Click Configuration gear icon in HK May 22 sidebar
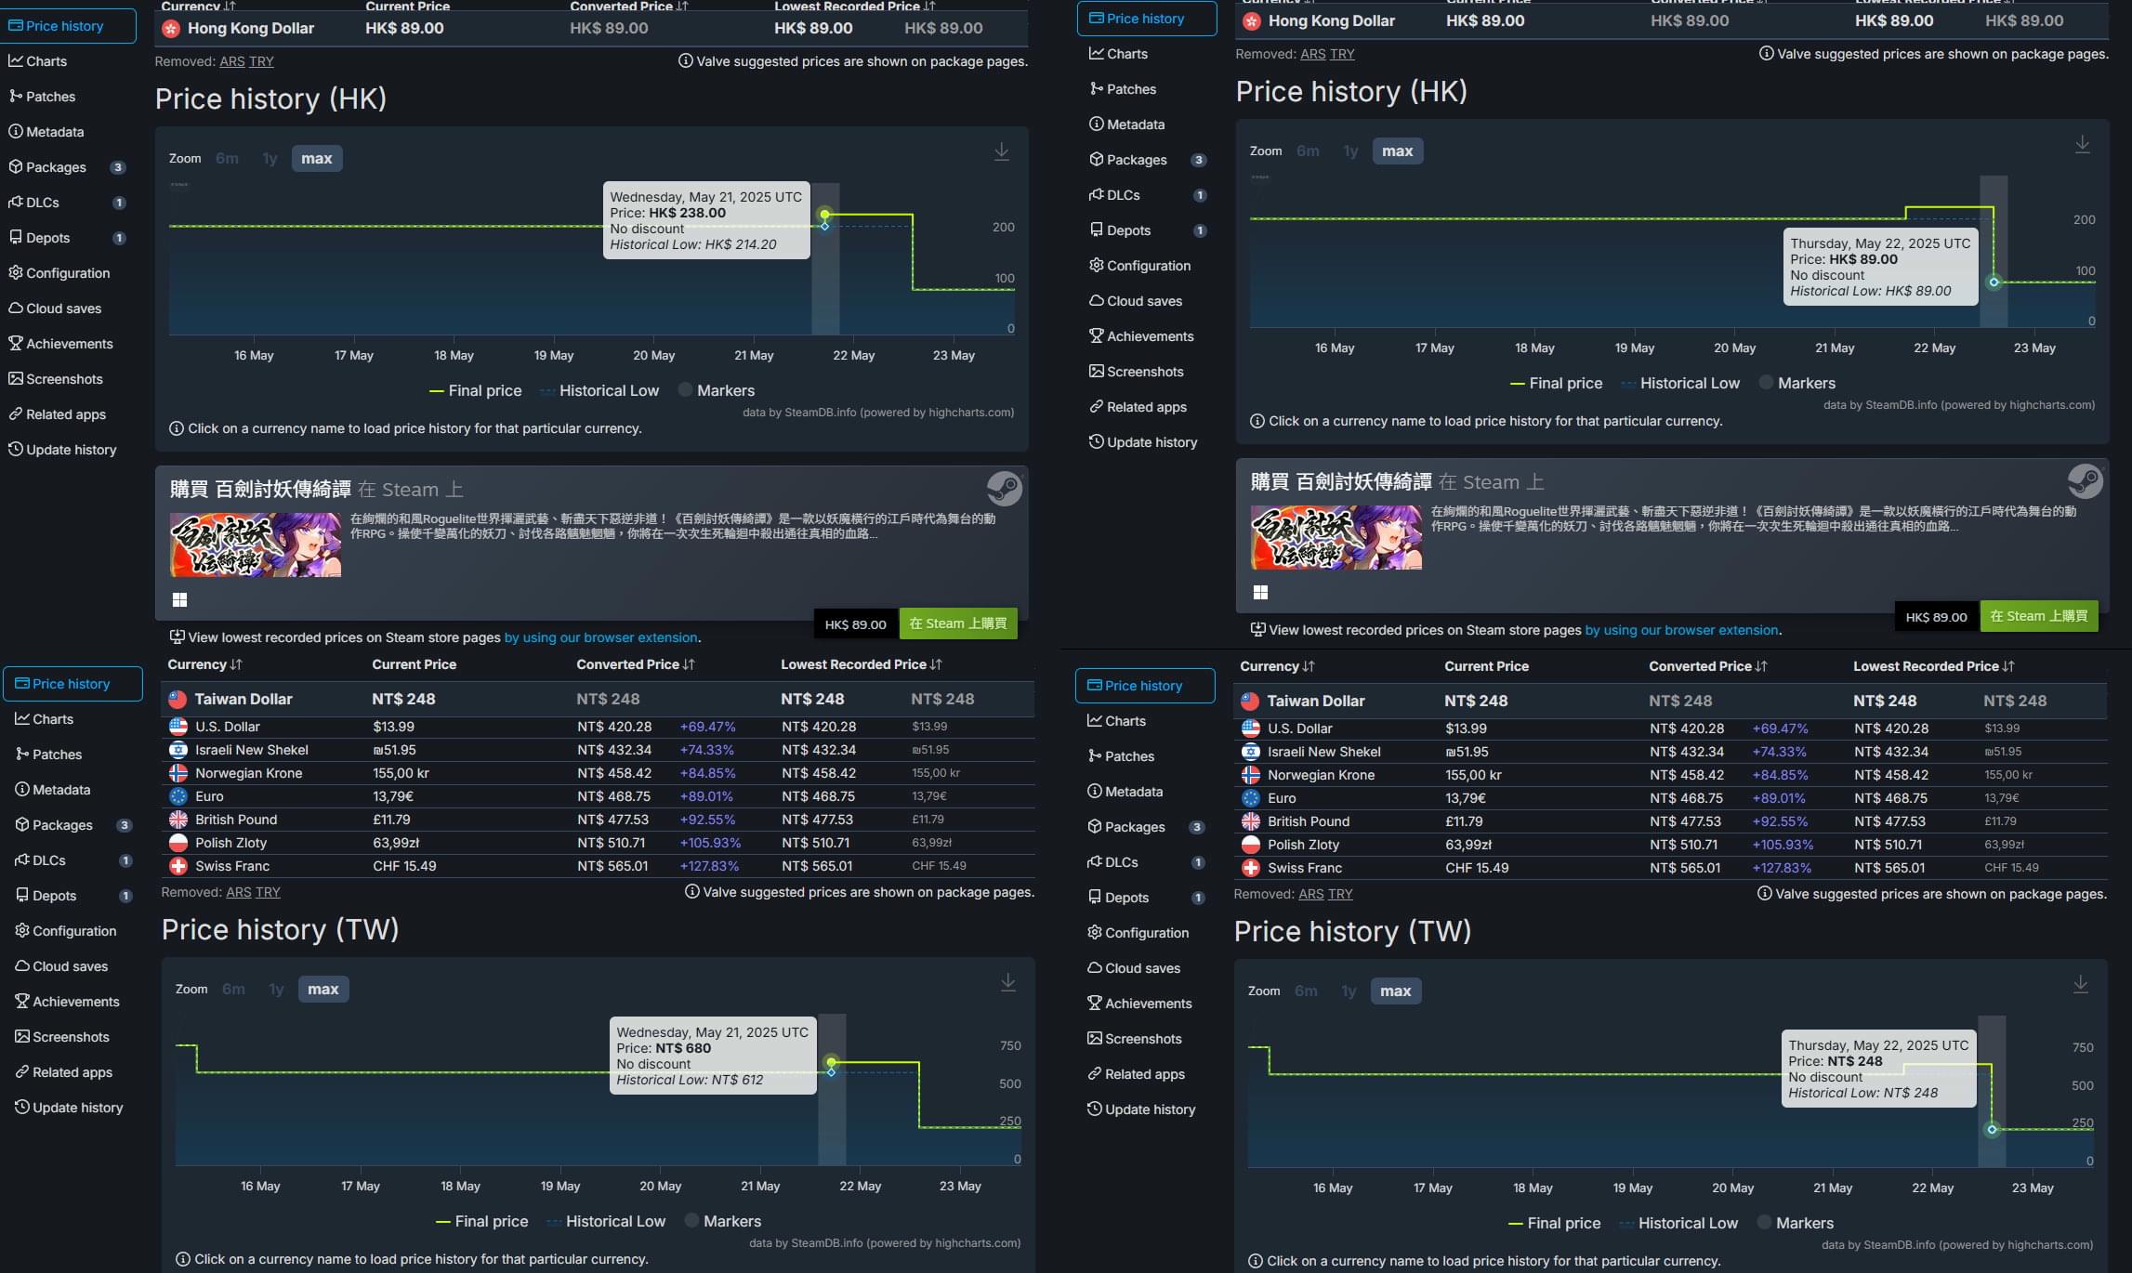The width and height of the screenshot is (2132, 1273). tap(1097, 265)
